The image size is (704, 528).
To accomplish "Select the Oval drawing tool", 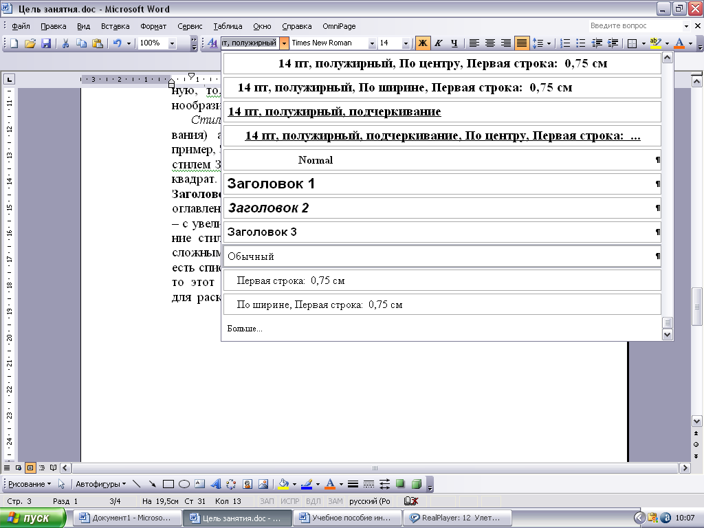I will pos(184,484).
